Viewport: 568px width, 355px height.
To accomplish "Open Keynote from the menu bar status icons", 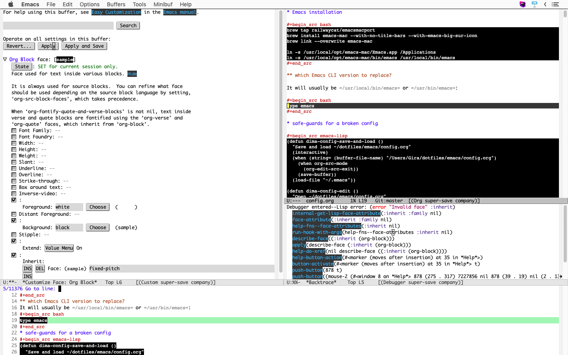I will pyautogui.click(x=534, y=4).
